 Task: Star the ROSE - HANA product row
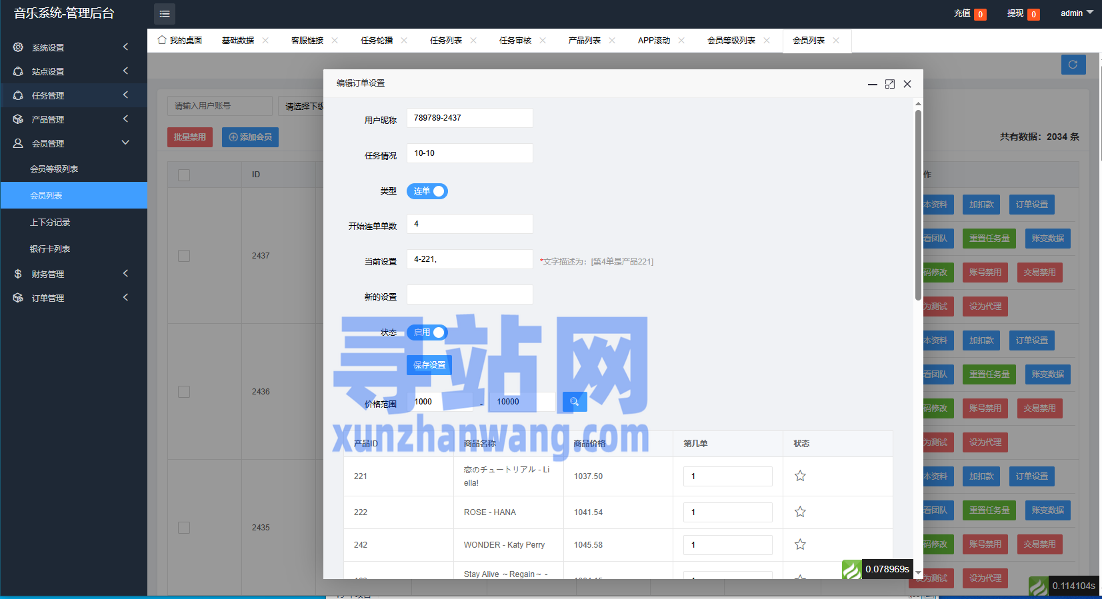tap(800, 512)
